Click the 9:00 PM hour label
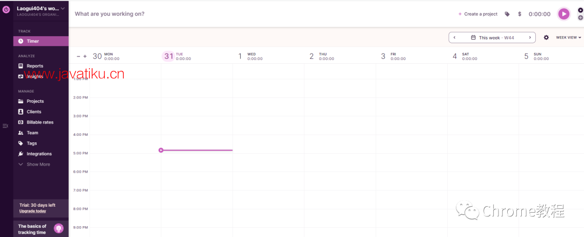Image resolution: width=584 pixels, height=237 pixels. click(81, 227)
